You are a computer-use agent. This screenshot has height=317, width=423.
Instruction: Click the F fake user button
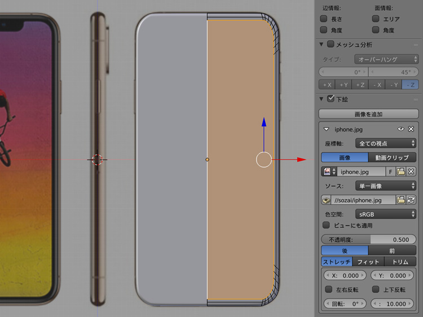(x=391, y=171)
